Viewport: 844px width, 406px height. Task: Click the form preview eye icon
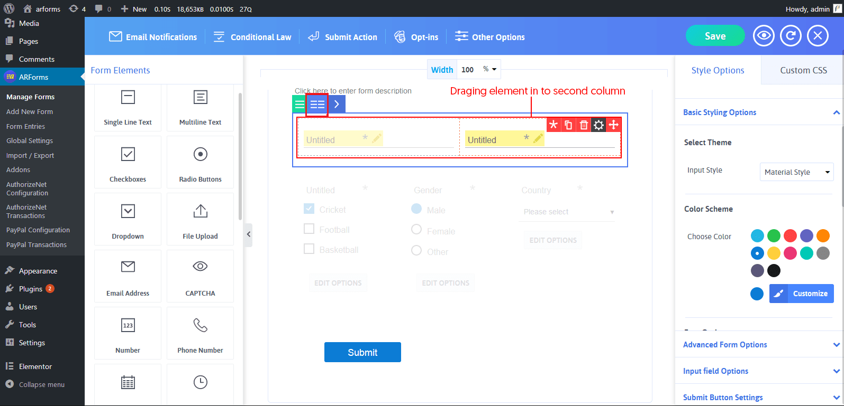(763, 36)
